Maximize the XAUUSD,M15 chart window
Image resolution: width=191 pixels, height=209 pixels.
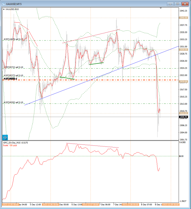[x=178, y=4]
